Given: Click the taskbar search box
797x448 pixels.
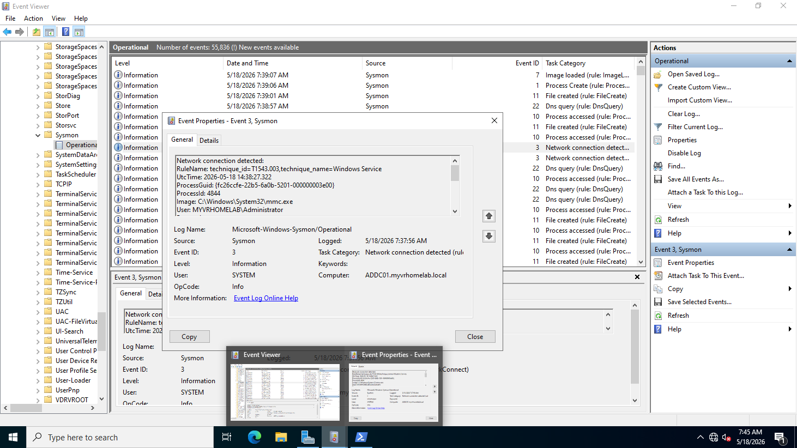Looking at the screenshot, I should tap(120, 437).
